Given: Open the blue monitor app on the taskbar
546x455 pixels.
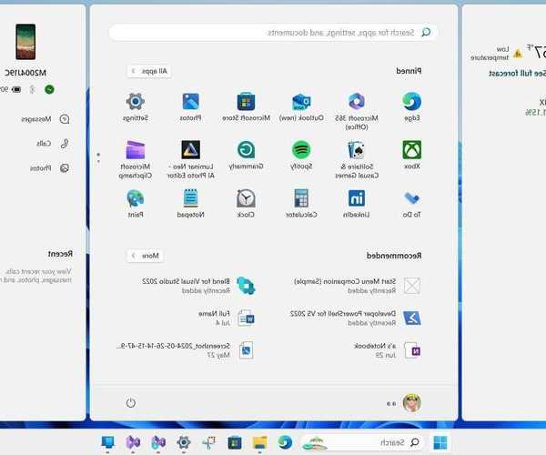Looking at the screenshot, I should (x=107, y=442).
